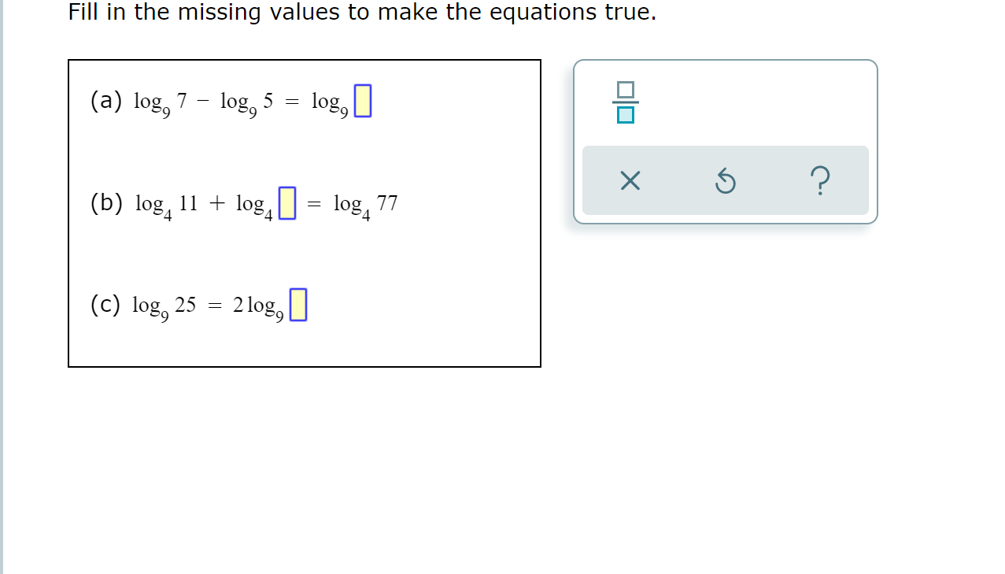Focus the missing value box in part (b)
This screenshot has width=1005, height=574.
click(290, 203)
